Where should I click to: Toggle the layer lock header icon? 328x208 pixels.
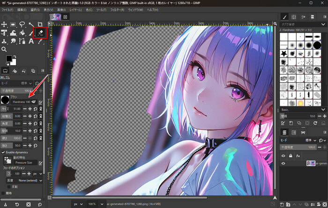[291, 156]
